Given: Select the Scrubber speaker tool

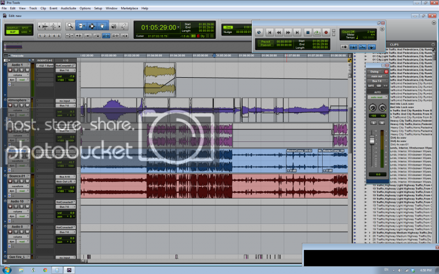Looking at the screenshot, I should (114, 26).
